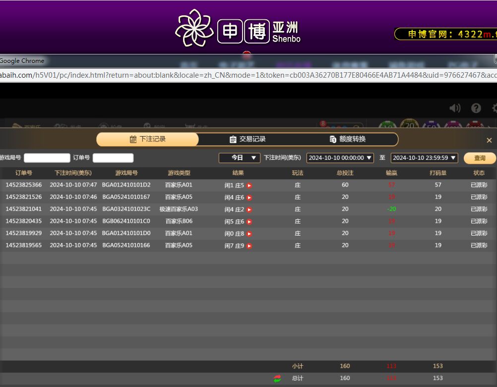The height and width of the screenshot is (387, 497).
Task: Close the betting records panel
Action: (489, 141)
